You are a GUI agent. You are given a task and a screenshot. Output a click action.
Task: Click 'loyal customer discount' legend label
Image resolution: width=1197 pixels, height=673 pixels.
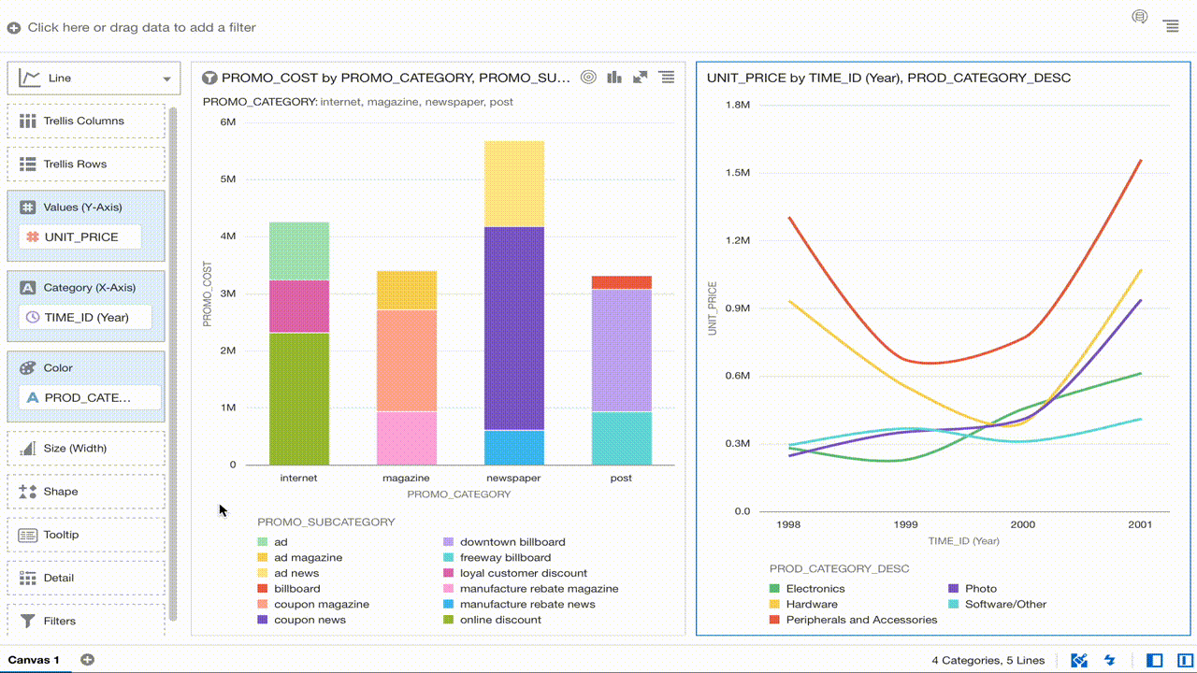click(524, 573)
